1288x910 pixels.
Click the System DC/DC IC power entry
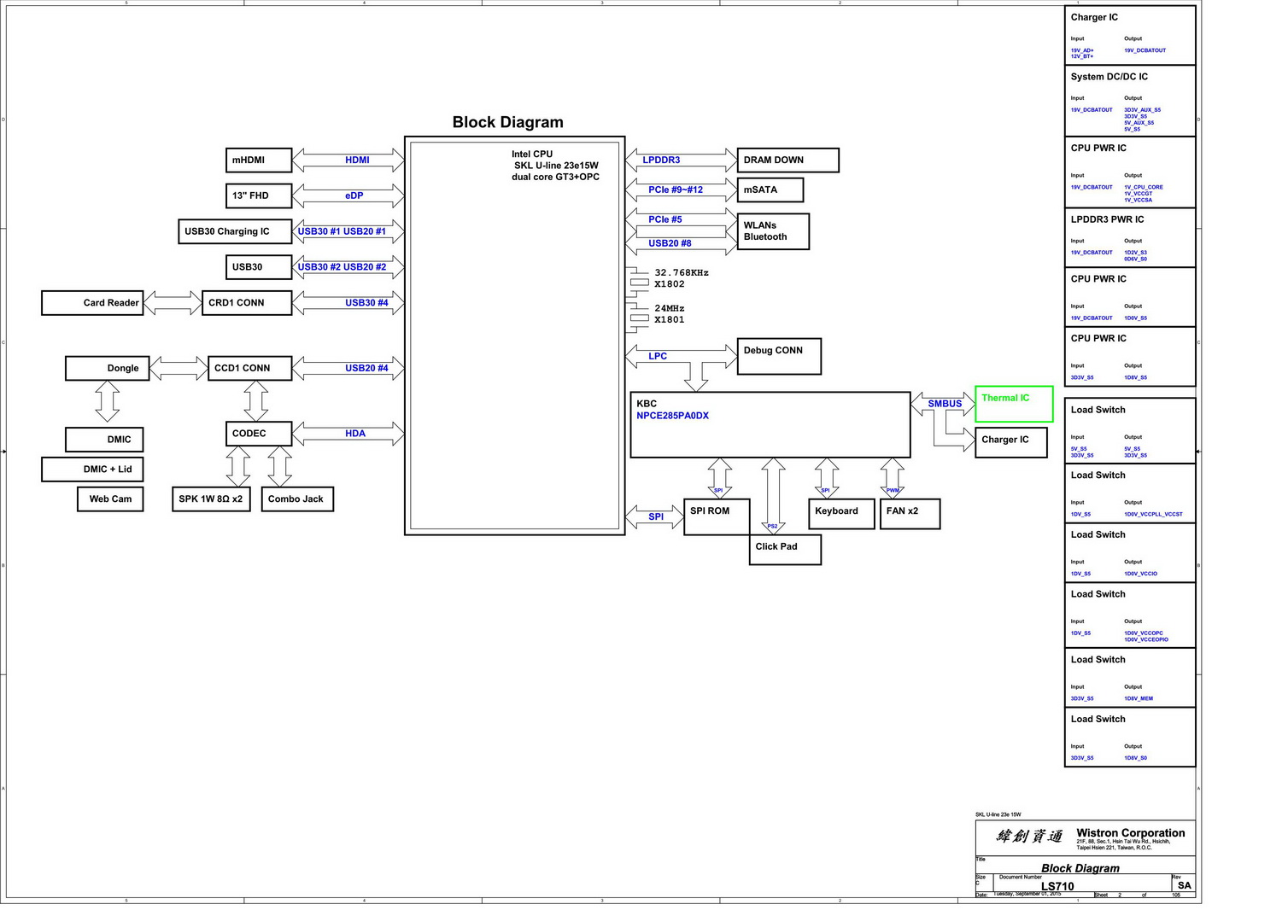click(1129, 101)
